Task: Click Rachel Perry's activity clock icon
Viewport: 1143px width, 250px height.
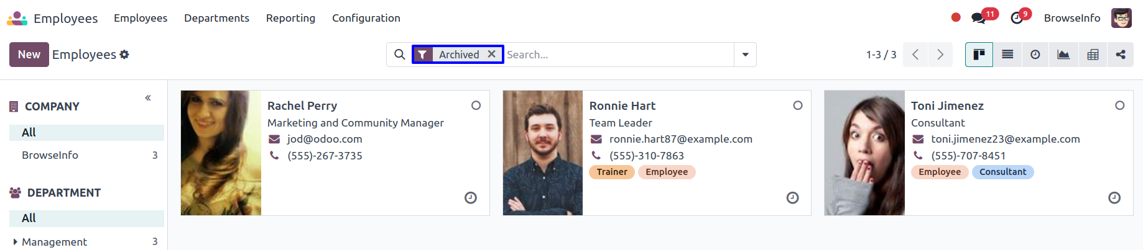Action: (471, 198)
